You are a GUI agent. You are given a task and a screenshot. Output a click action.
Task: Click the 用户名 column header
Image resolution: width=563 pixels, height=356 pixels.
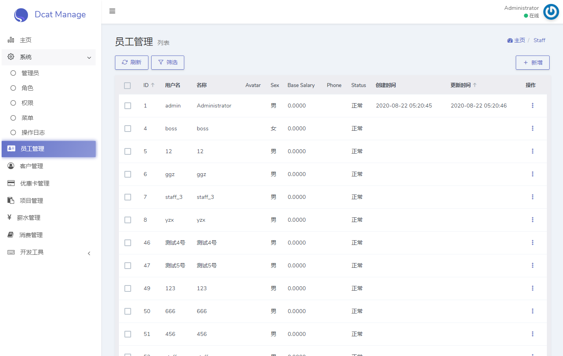(172, 85)
